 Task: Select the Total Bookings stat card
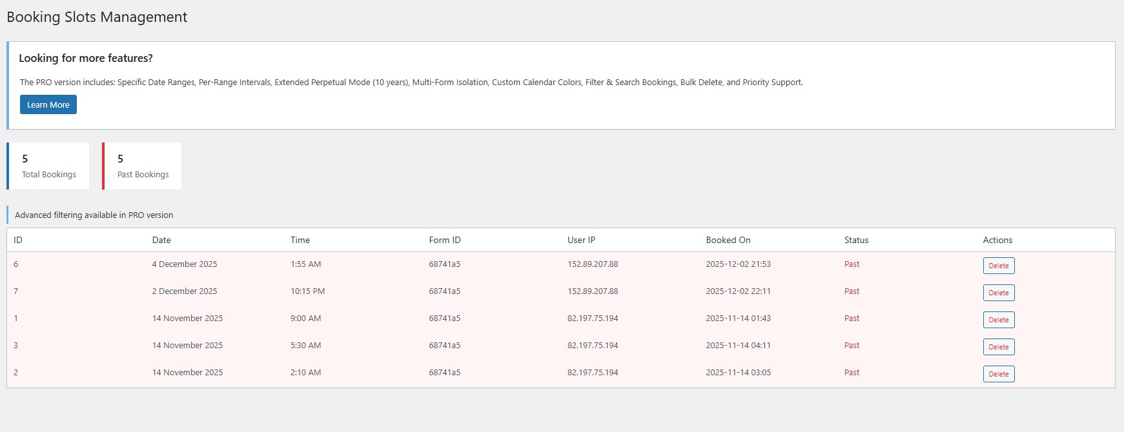pos(48,166)
